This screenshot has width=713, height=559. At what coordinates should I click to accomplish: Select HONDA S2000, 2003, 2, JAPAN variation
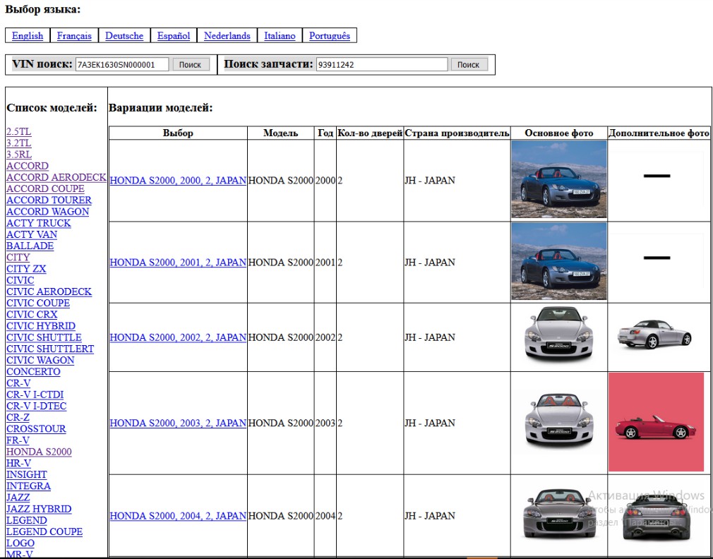(x=178, y=423)
